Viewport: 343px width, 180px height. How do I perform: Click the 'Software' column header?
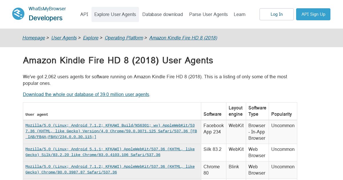pos(214,111)
